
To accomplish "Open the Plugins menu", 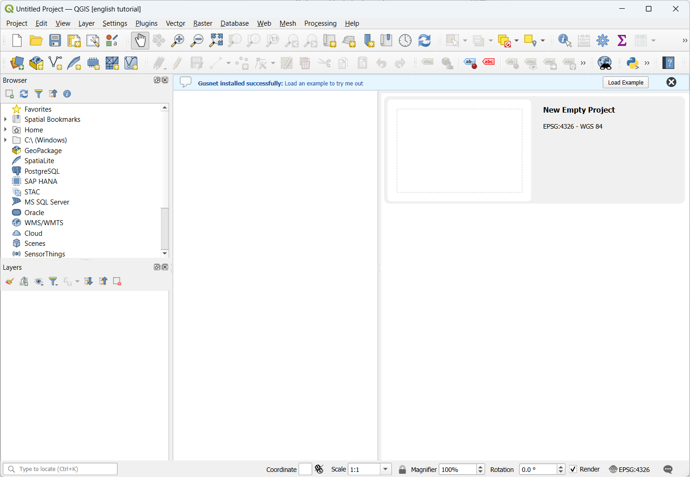I will pyautogui.click(x=146, y=23).
